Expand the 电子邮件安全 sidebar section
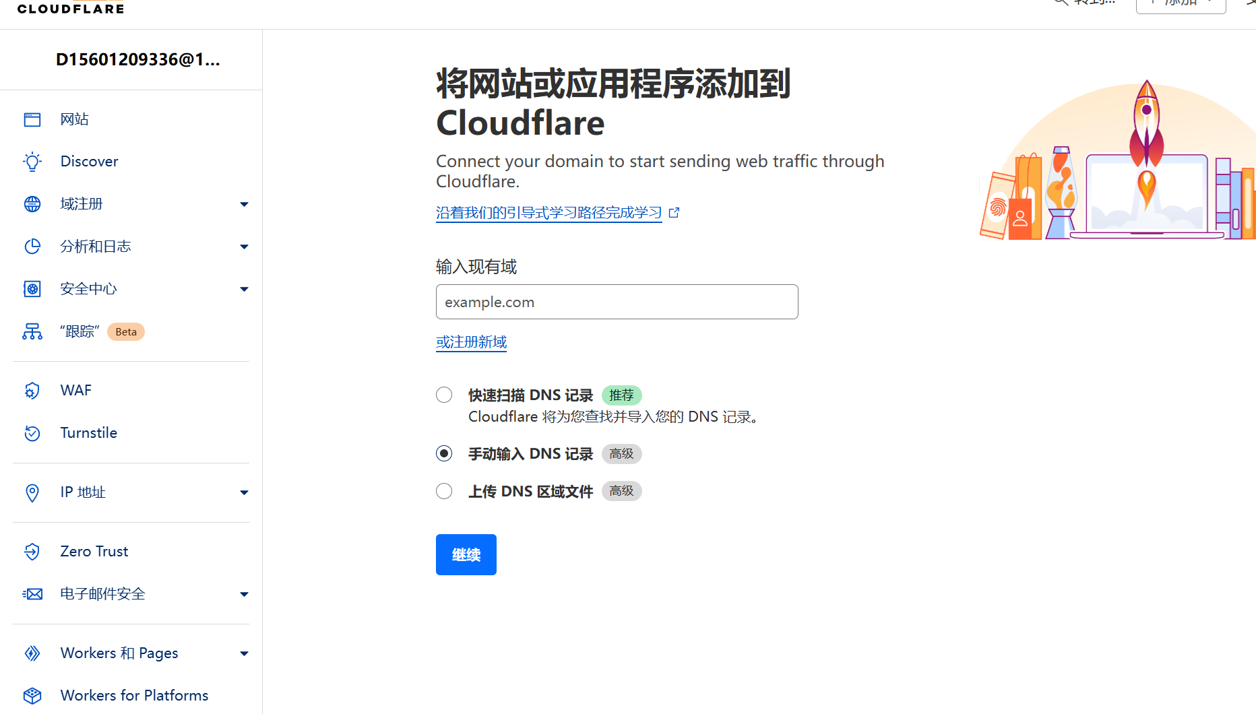 coord(244,594)
